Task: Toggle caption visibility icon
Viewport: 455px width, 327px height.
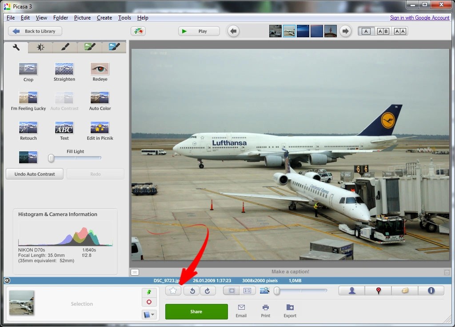Action: point(135,272)
